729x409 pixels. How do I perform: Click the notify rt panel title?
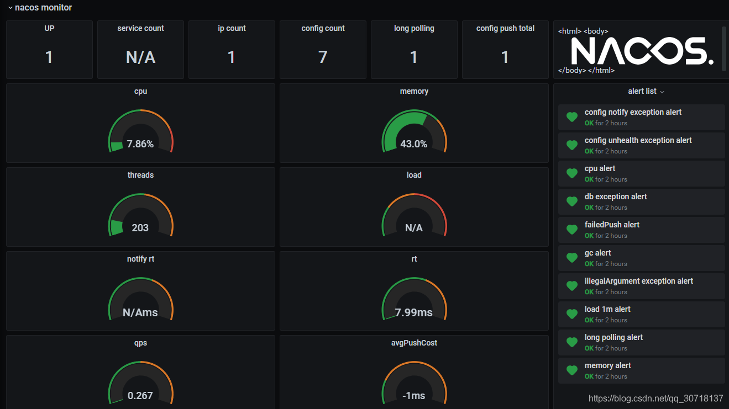point(140,259)
